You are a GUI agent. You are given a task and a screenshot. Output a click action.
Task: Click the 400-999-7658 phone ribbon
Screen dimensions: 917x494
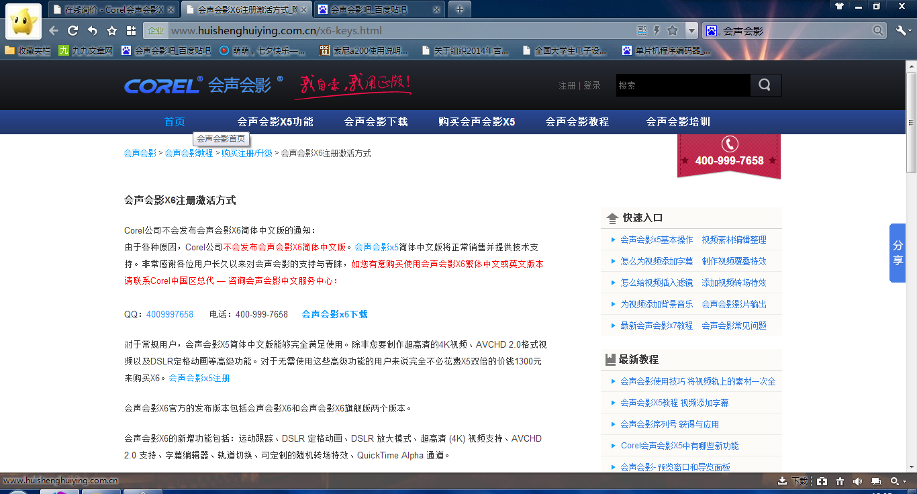click(729, 156)
